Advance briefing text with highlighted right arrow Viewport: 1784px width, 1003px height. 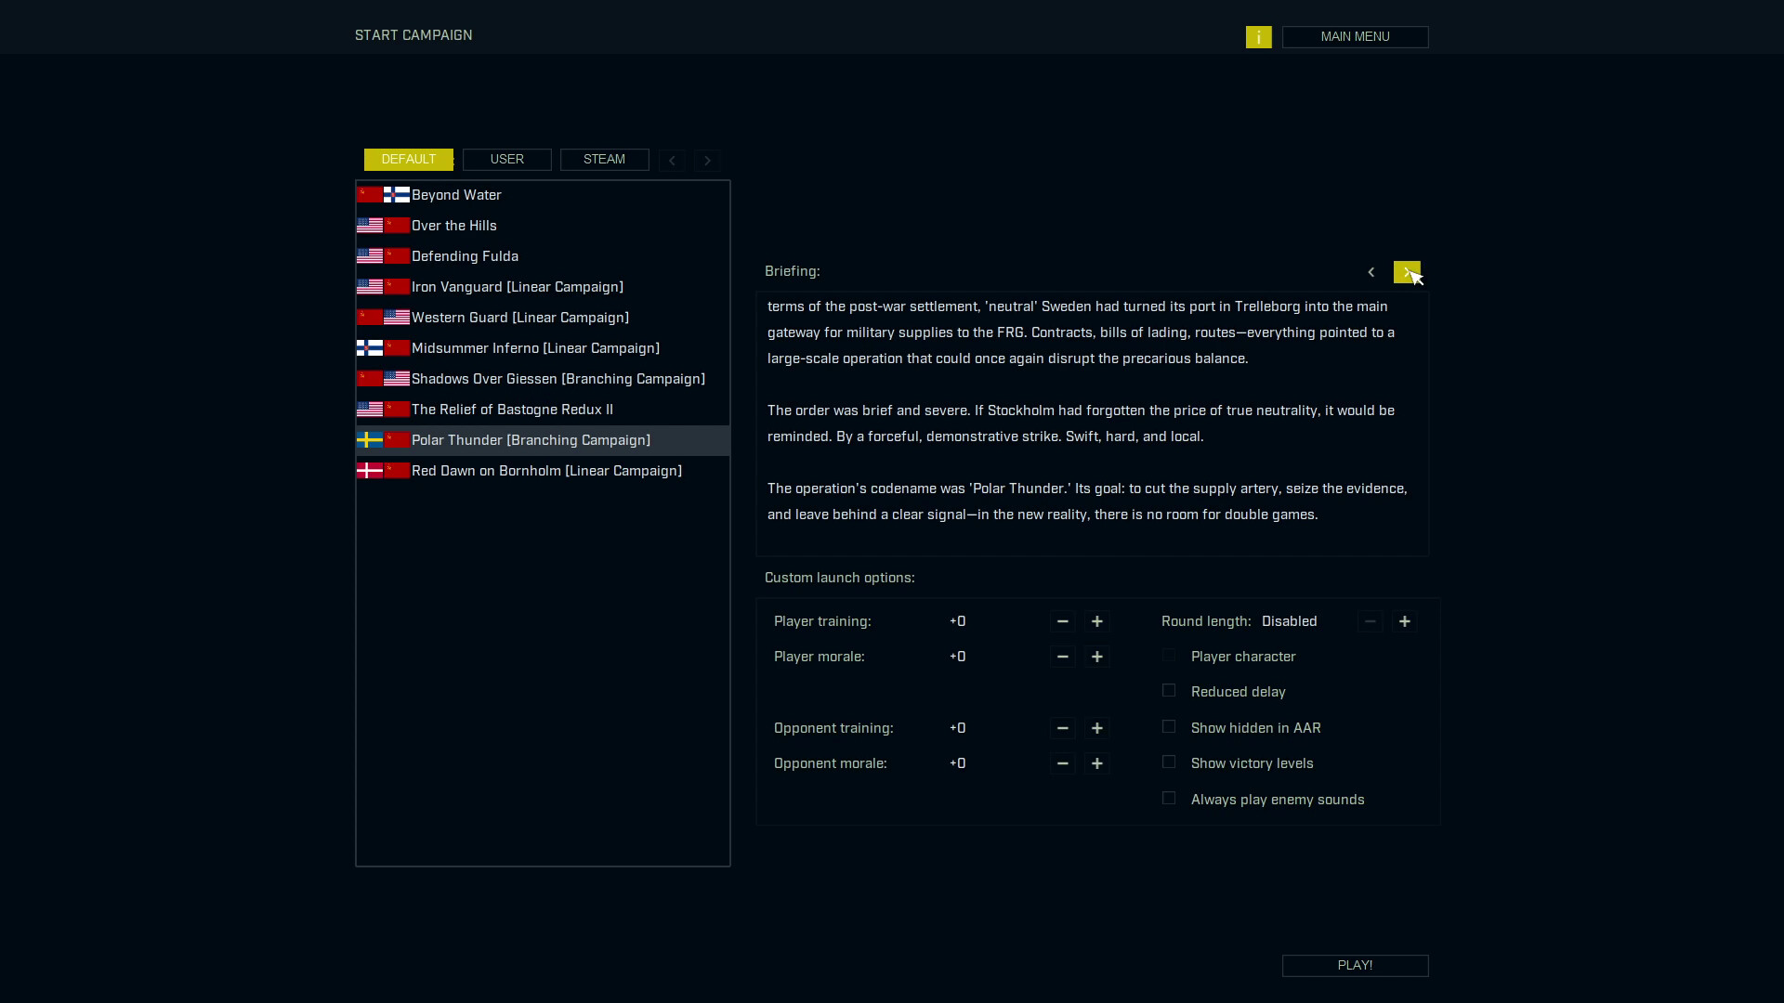(1406, 272)
